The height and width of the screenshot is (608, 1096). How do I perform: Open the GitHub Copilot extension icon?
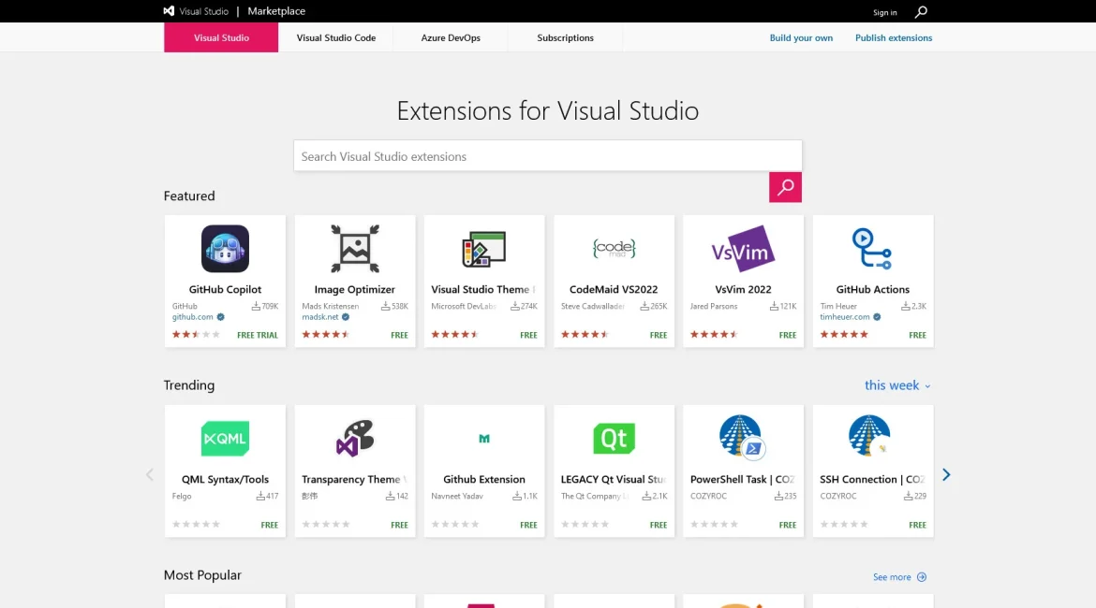coord(225,249)
